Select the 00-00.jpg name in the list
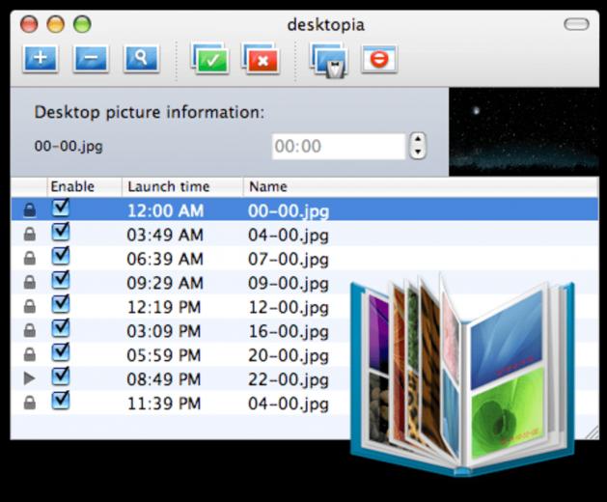Viewport: 607px width, 502px height. click(289, 211)
